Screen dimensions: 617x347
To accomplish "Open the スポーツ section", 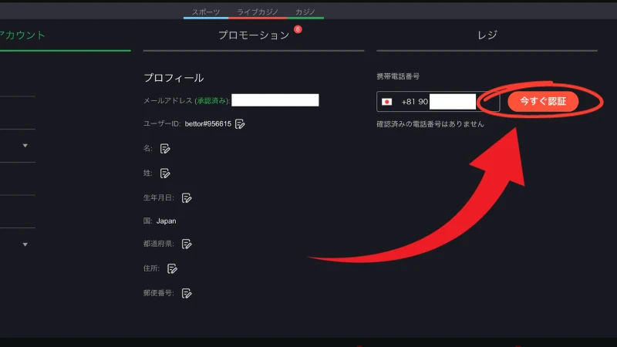I will 206,12.
